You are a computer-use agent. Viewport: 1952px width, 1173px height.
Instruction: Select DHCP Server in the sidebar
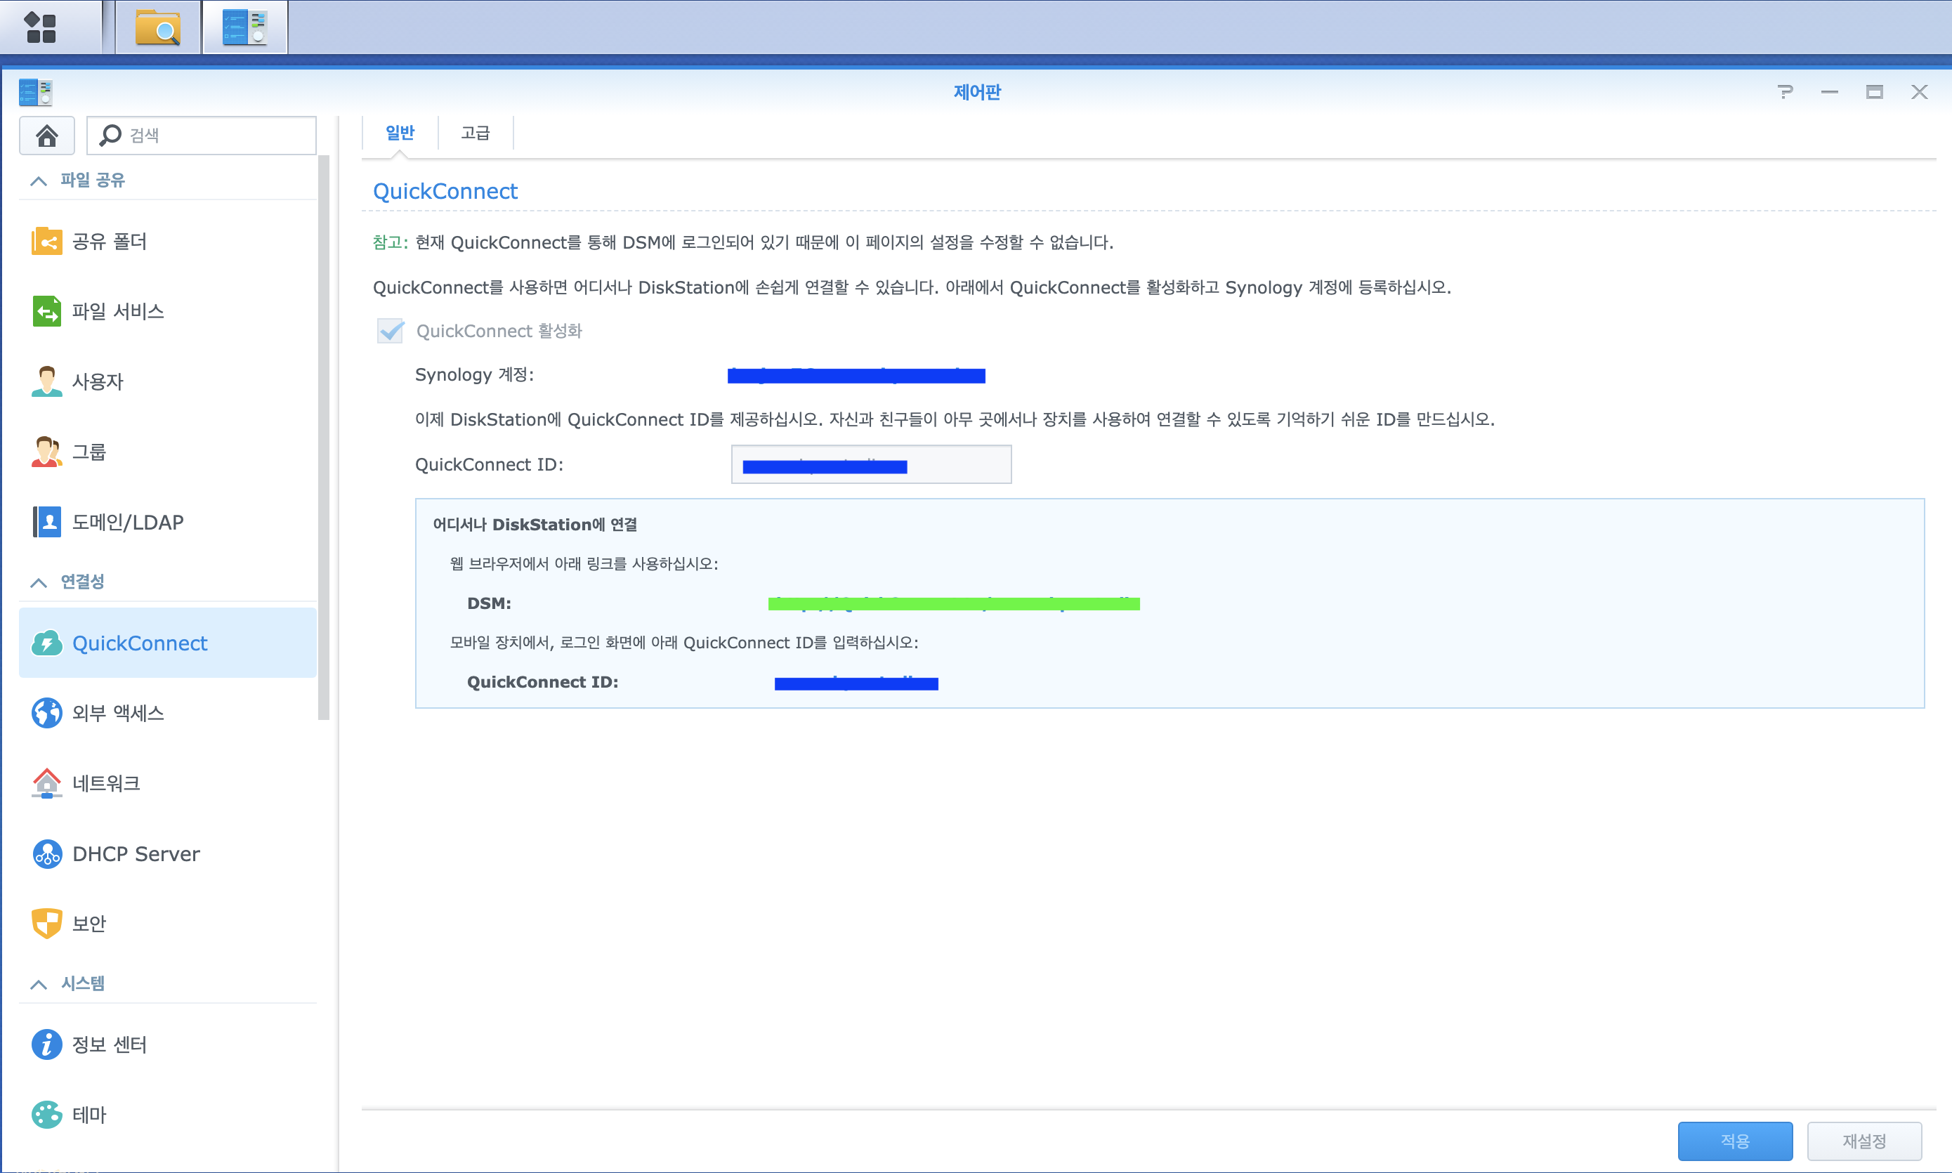[135, 853]
